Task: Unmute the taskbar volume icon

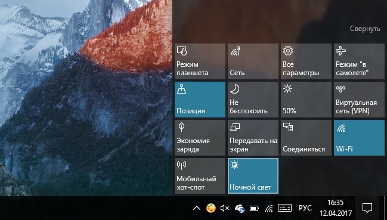Action: click(x=224, y=209)
